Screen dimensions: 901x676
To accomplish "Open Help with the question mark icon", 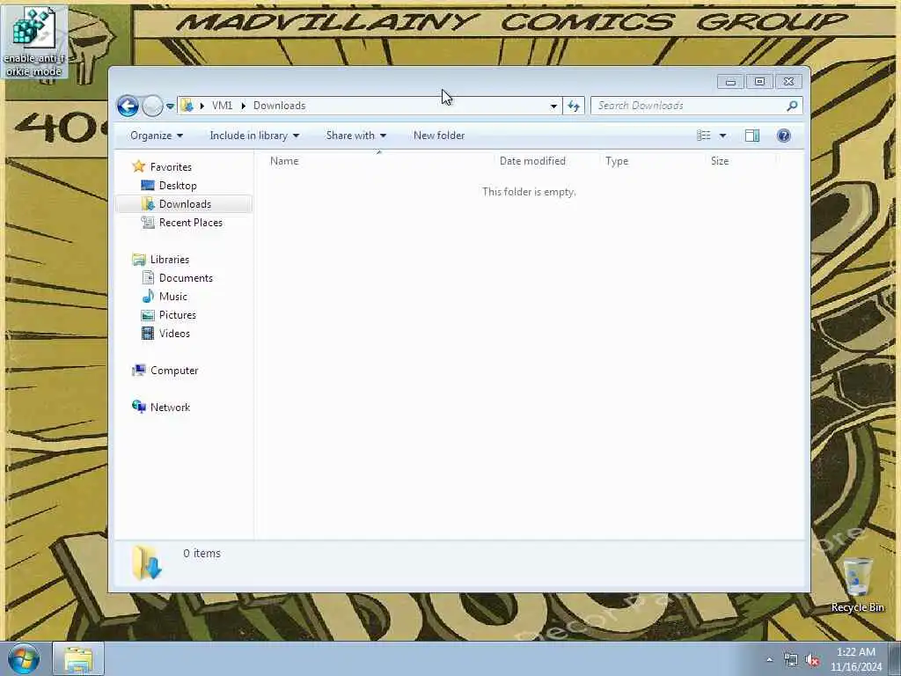I will pos(784,136).
